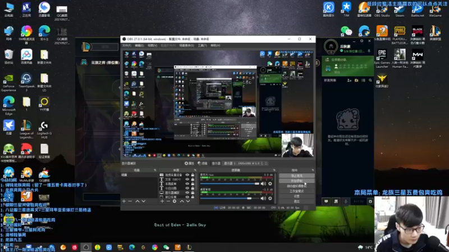This screenshot has width=449, height=252.
Task: Mute the microphone/Aux speaker icon
Action: tap(263, 184)
